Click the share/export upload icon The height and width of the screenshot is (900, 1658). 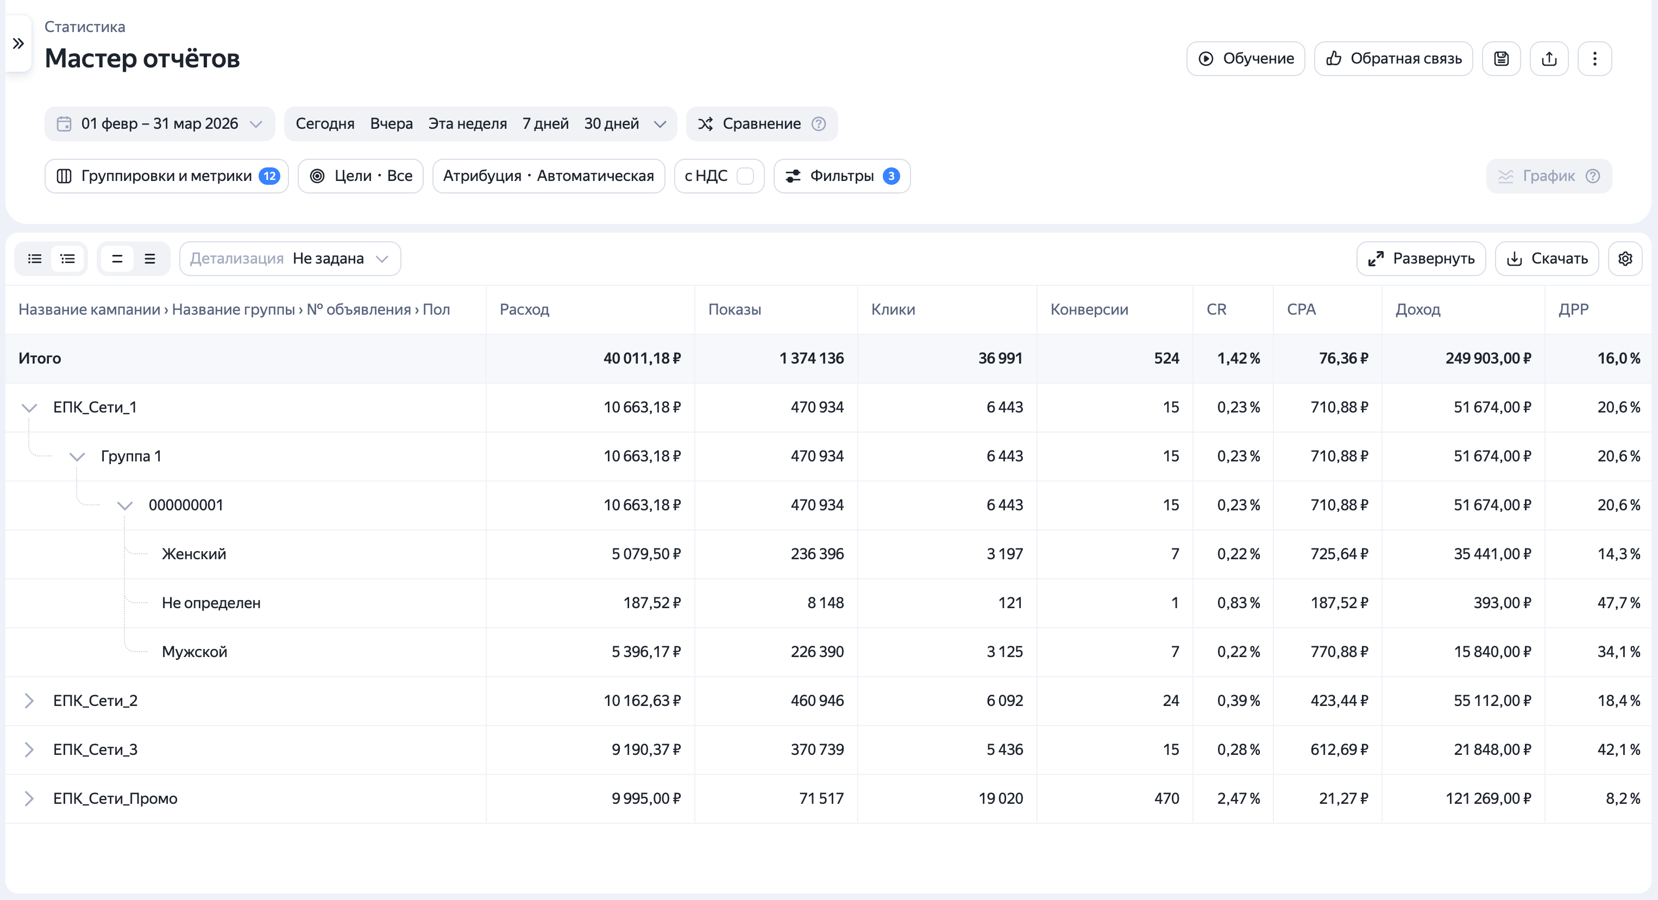click(x=1549, y=59)
